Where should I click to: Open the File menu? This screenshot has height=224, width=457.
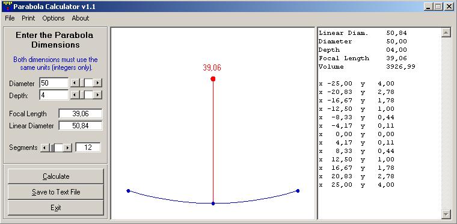tap(10, 18)
